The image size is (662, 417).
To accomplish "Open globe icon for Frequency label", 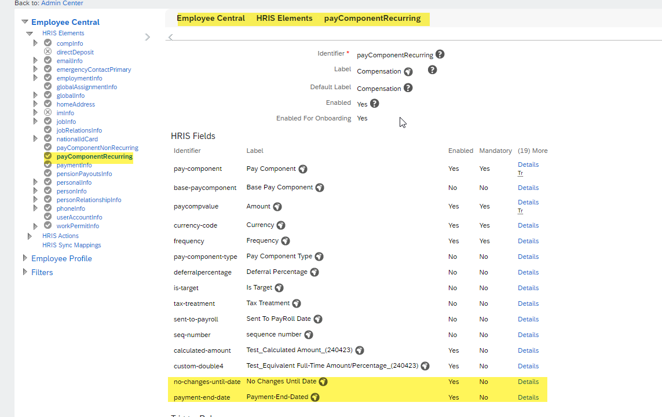I will click(286, 241).
